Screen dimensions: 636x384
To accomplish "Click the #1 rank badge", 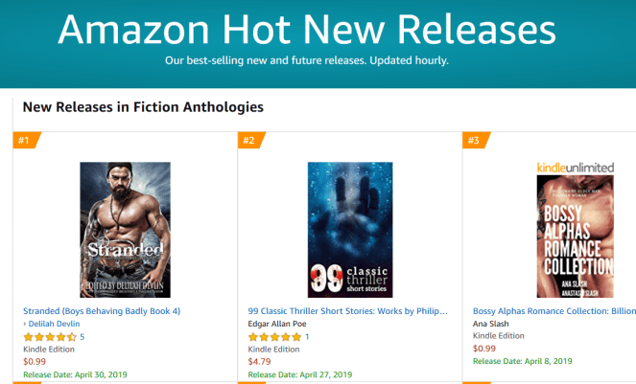I will [x=24, y=141].
